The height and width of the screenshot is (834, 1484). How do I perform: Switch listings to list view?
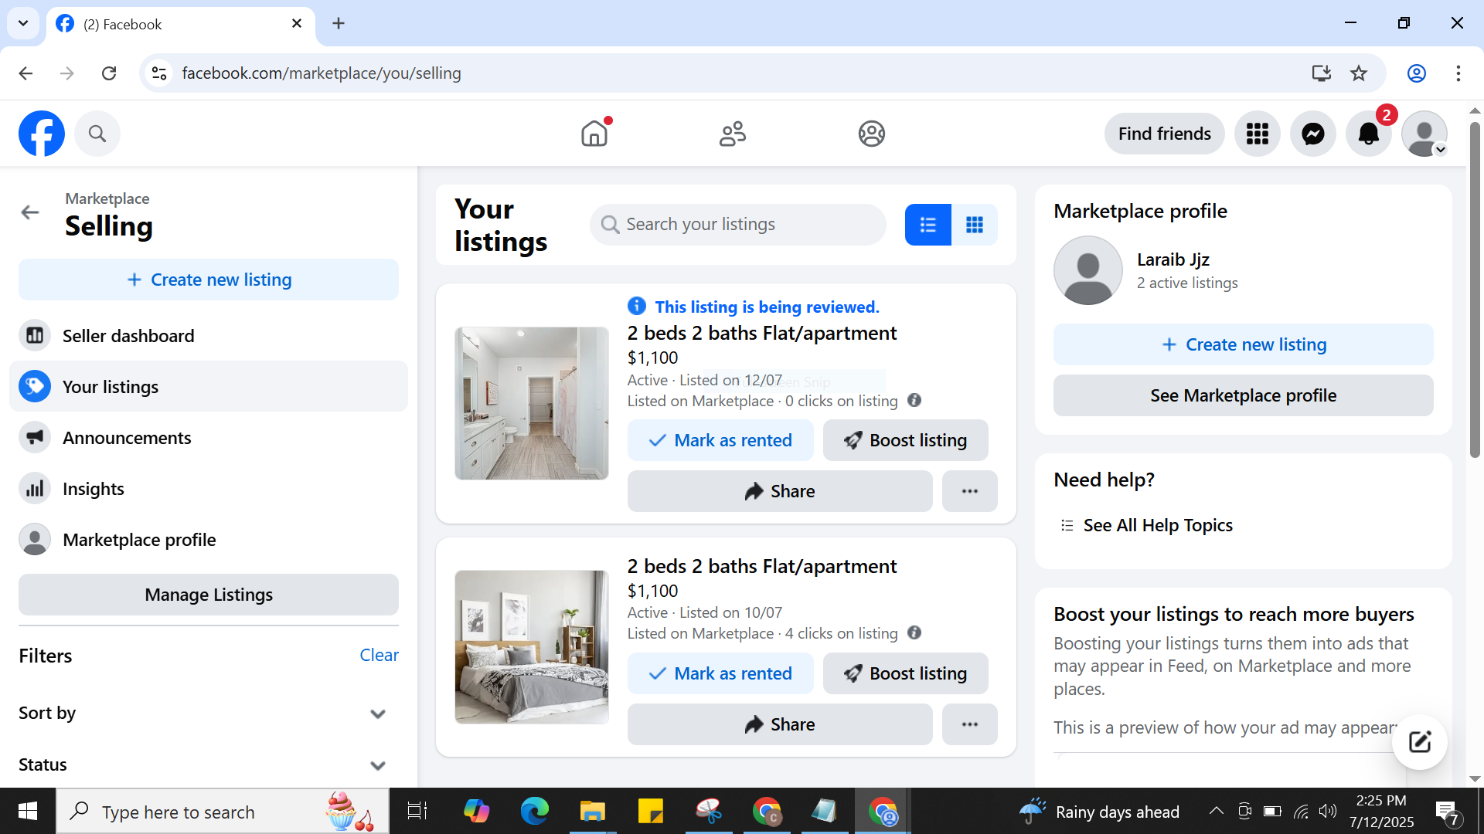927,225
